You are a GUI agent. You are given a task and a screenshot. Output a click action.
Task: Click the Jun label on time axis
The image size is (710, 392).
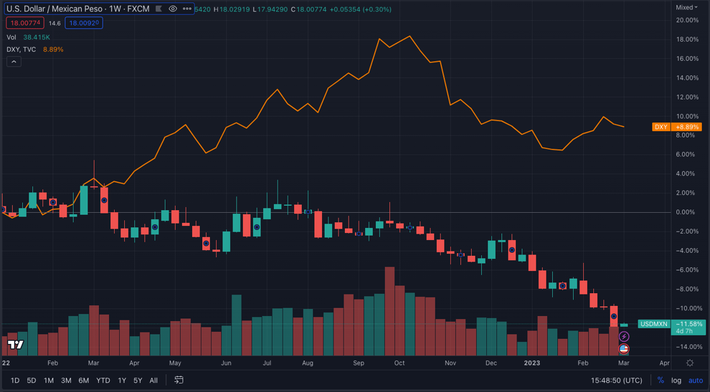226,363
